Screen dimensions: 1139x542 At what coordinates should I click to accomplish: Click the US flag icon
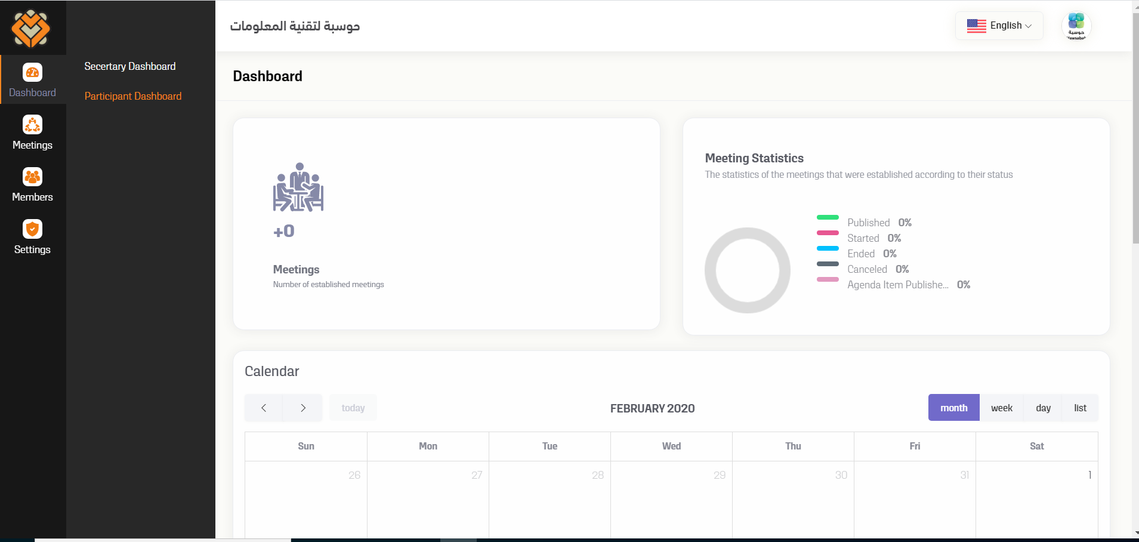click(x=976, y=26)
